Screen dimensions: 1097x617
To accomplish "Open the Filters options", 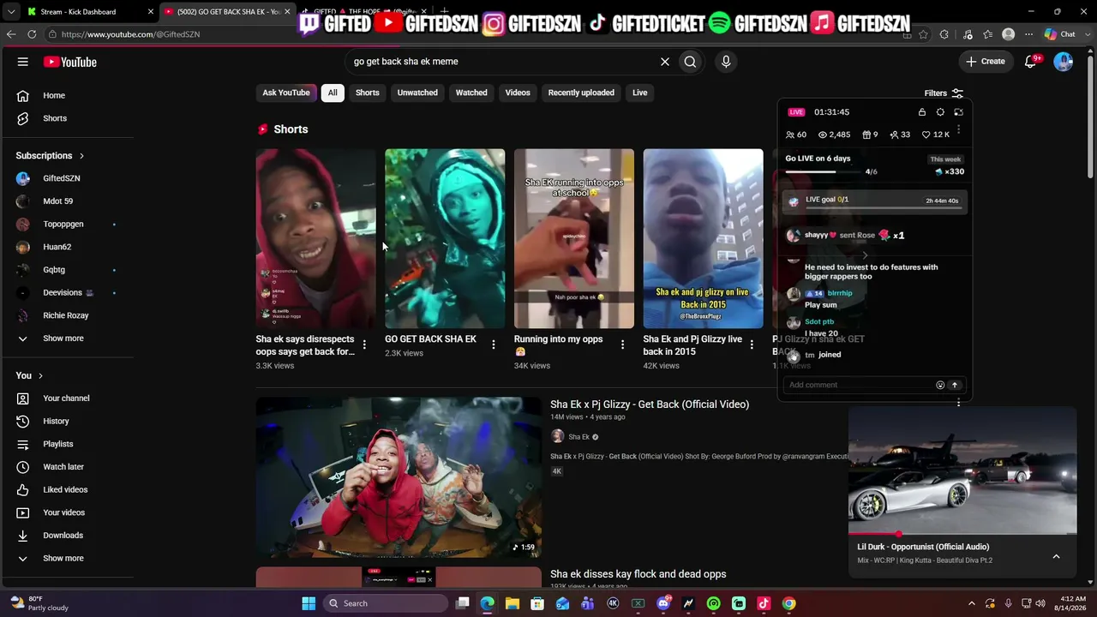I will 944,93.
